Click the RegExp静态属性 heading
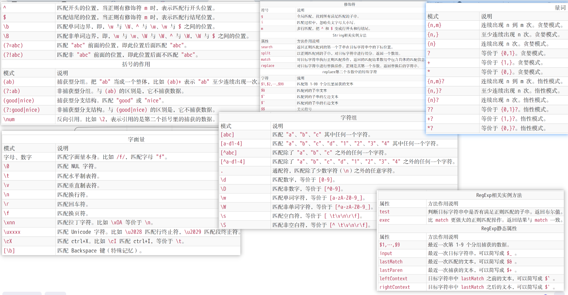 [x=499, y=228]
